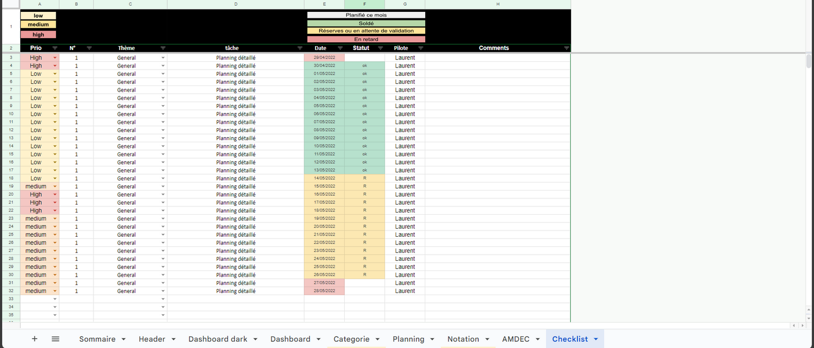
Task: Add a new sheet with plus icon
Action: coord(34,339)
